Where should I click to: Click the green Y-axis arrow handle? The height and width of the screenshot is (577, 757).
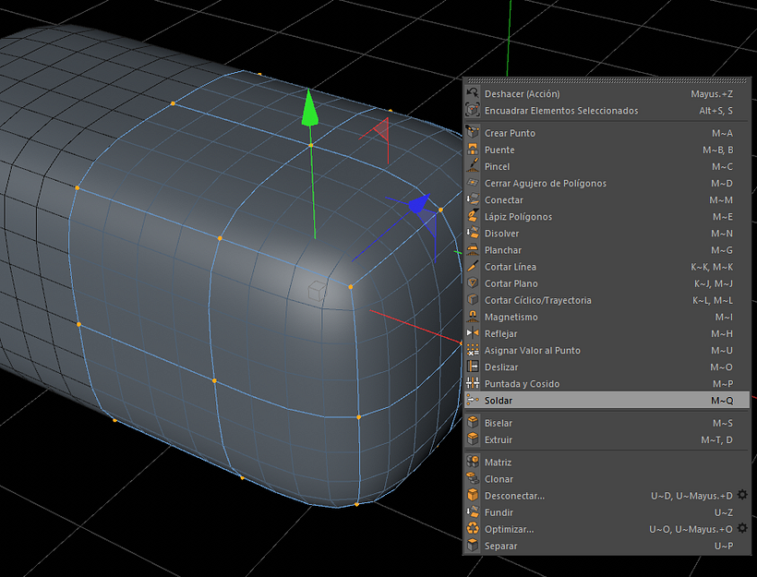pos(309,109)
